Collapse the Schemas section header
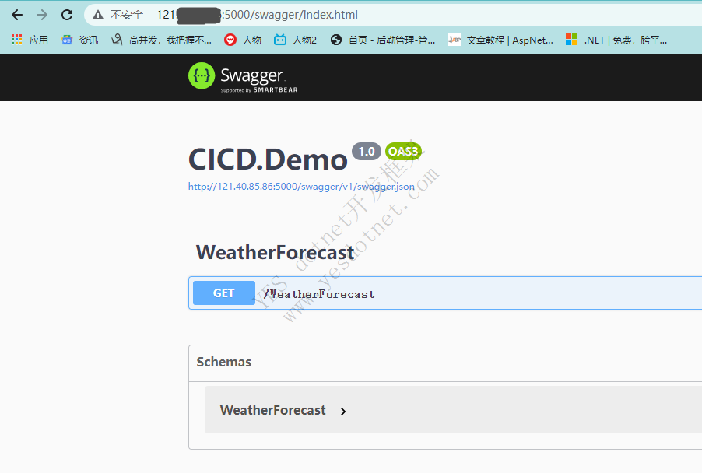The width and height of the screenshot is (702, 473). 445,362
